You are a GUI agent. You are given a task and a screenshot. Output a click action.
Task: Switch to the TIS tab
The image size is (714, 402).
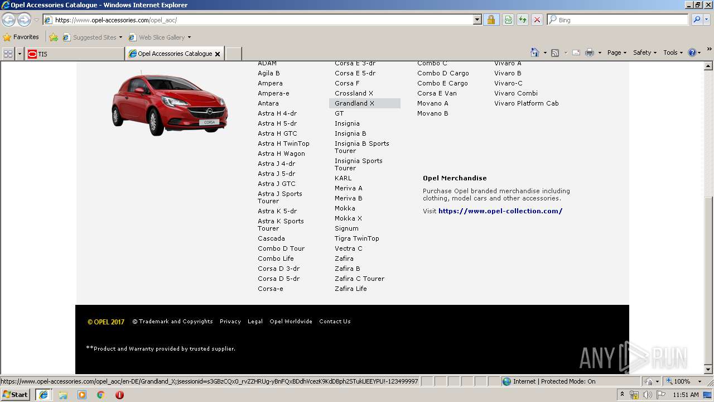74,54
